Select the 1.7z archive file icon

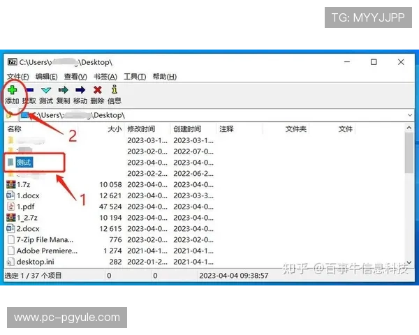pyautogui.click(x=11, y=184)
